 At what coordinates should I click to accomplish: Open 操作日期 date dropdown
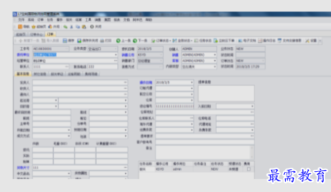192,83
